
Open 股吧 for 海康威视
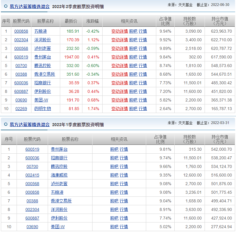click(x=114, y=175)
